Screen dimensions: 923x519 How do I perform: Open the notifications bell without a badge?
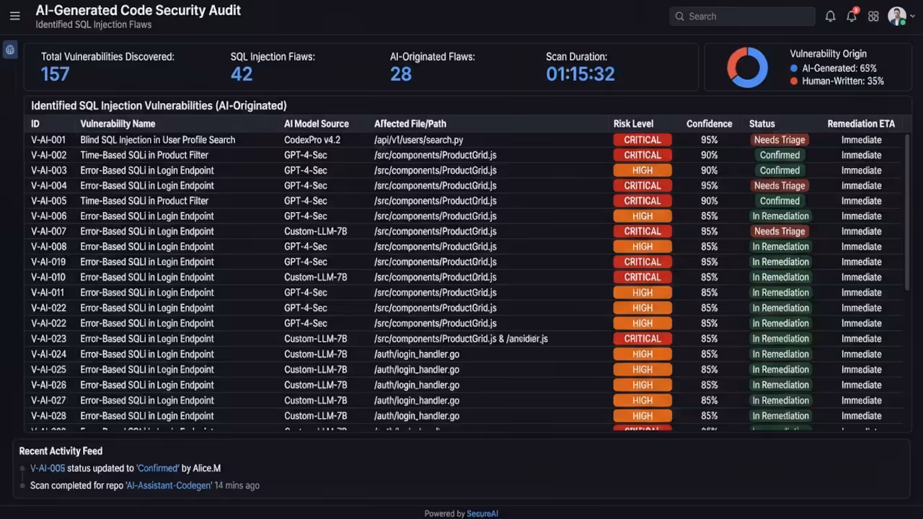tap(831, 16)
